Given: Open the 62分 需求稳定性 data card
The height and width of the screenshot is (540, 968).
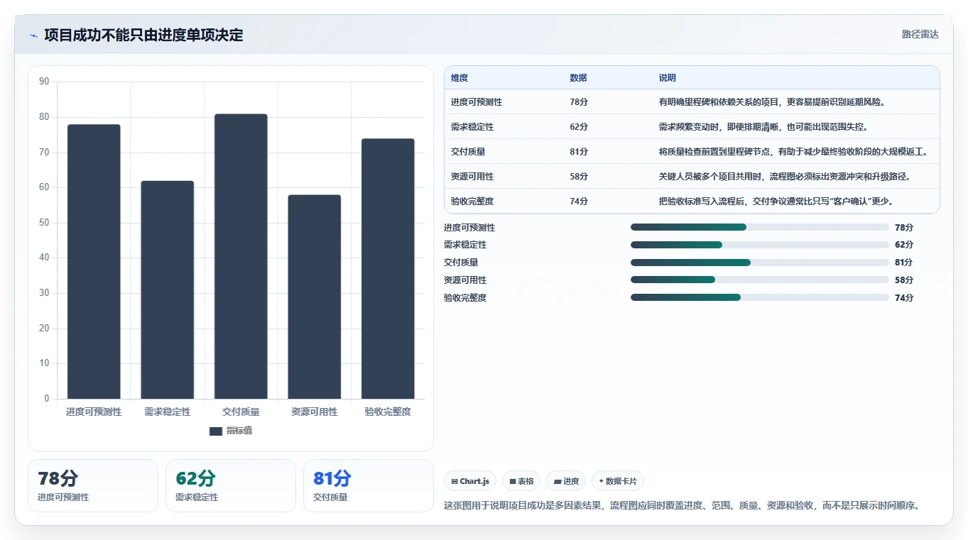Looking at the screenshot, I should point(231,485).
